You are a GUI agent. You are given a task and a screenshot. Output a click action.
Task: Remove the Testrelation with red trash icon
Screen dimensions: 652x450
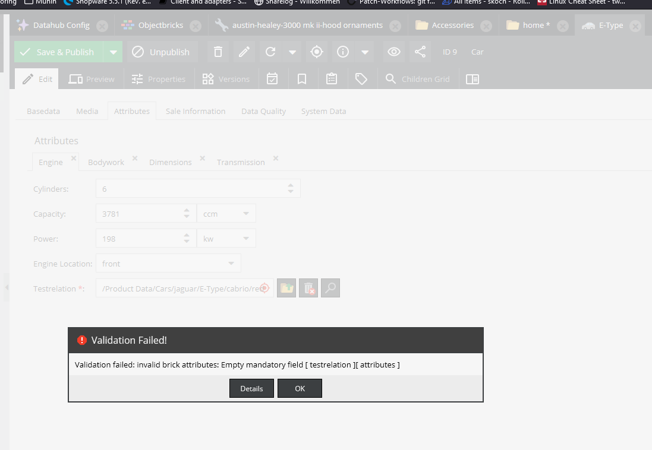tap(308, 288)
